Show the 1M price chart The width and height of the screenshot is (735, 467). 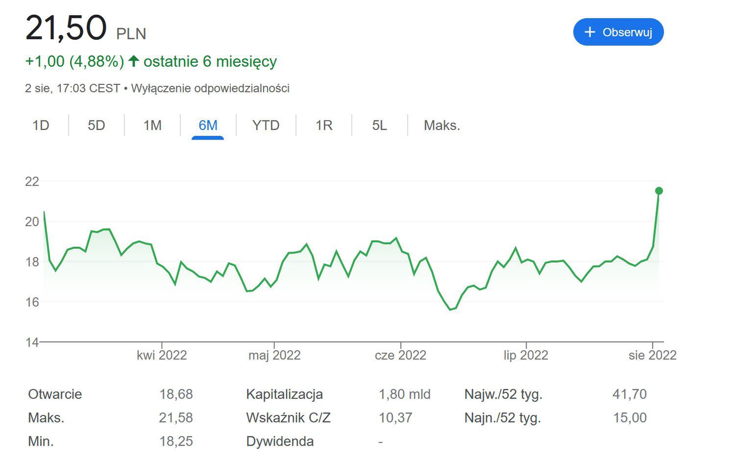(x=152, y=126)
